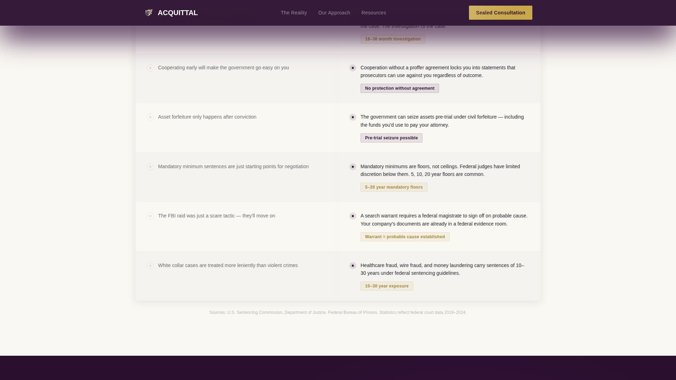Click the faded bullet beside White collar cases myth
Viewport: 676px width, 380px height.
(150, 266)
